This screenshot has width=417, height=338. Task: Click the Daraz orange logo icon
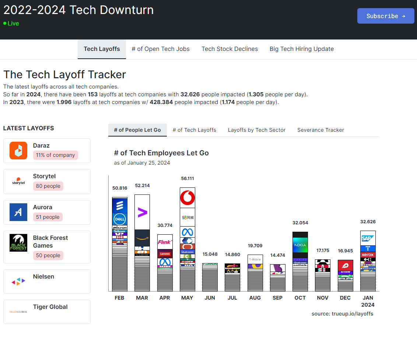click(x=18, y=151)
